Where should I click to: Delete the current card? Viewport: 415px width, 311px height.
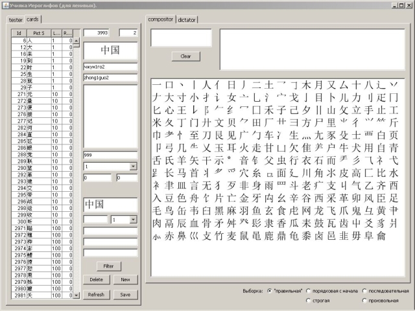click(x=97, y=279)
